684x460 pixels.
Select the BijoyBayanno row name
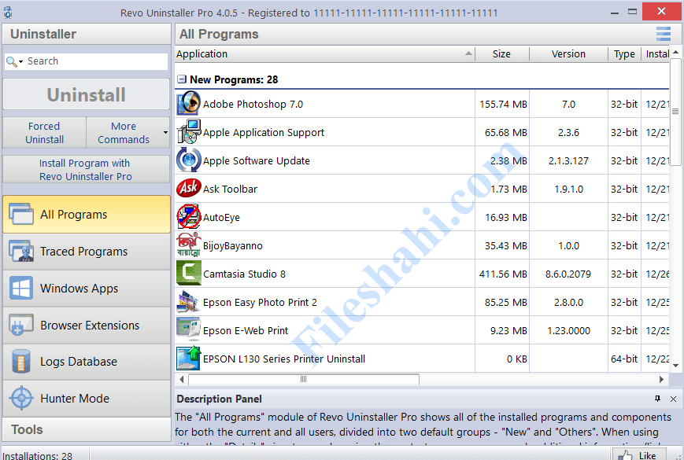[x=232, y=245]
